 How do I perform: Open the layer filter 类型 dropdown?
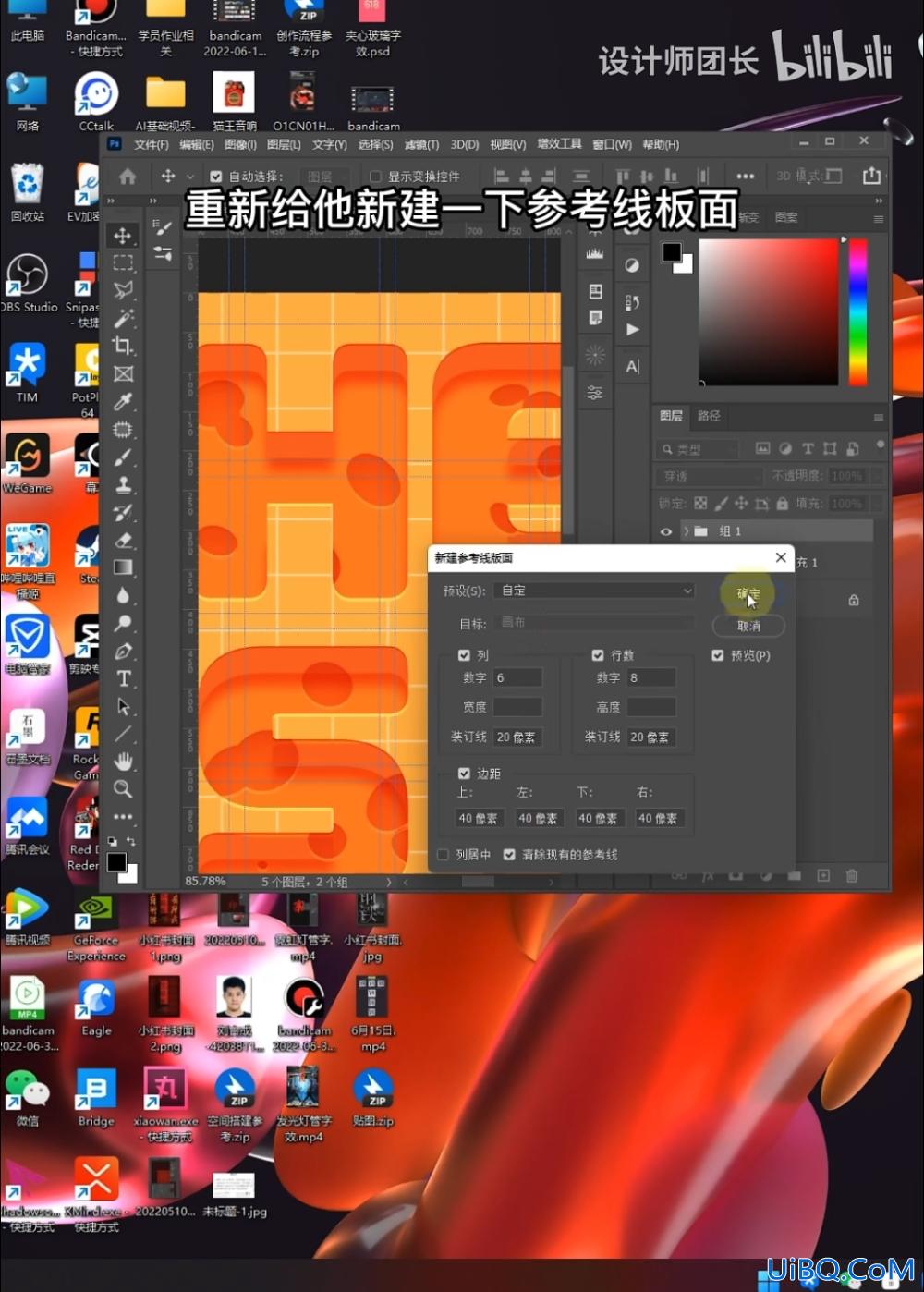[698, 449]
